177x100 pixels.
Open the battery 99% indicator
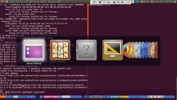(x=145, y=2)
